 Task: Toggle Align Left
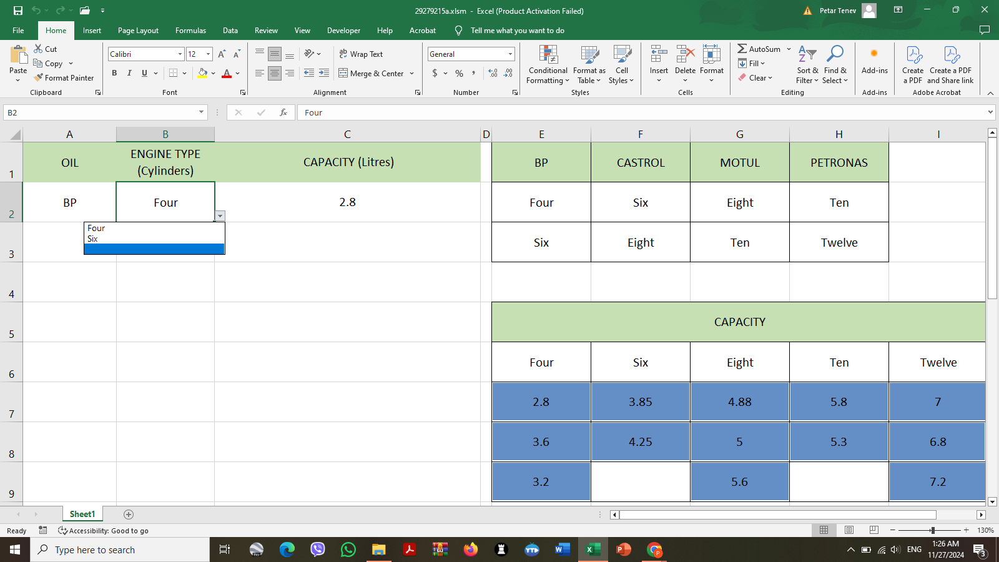click(x=260, y=73)
